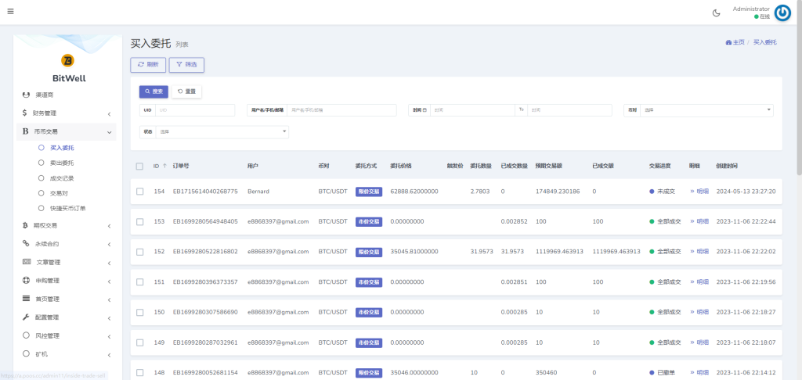Click the 永续合约 link icon

26,244
